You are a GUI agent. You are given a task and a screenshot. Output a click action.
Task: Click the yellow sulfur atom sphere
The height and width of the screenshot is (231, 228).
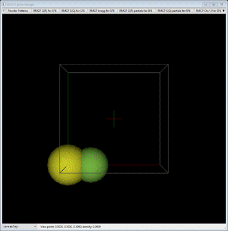[x=64, y=165]
